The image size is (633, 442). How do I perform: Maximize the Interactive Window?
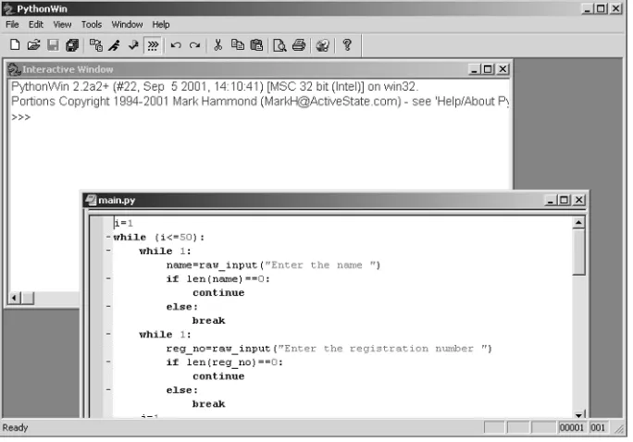(x=488, y=69)
